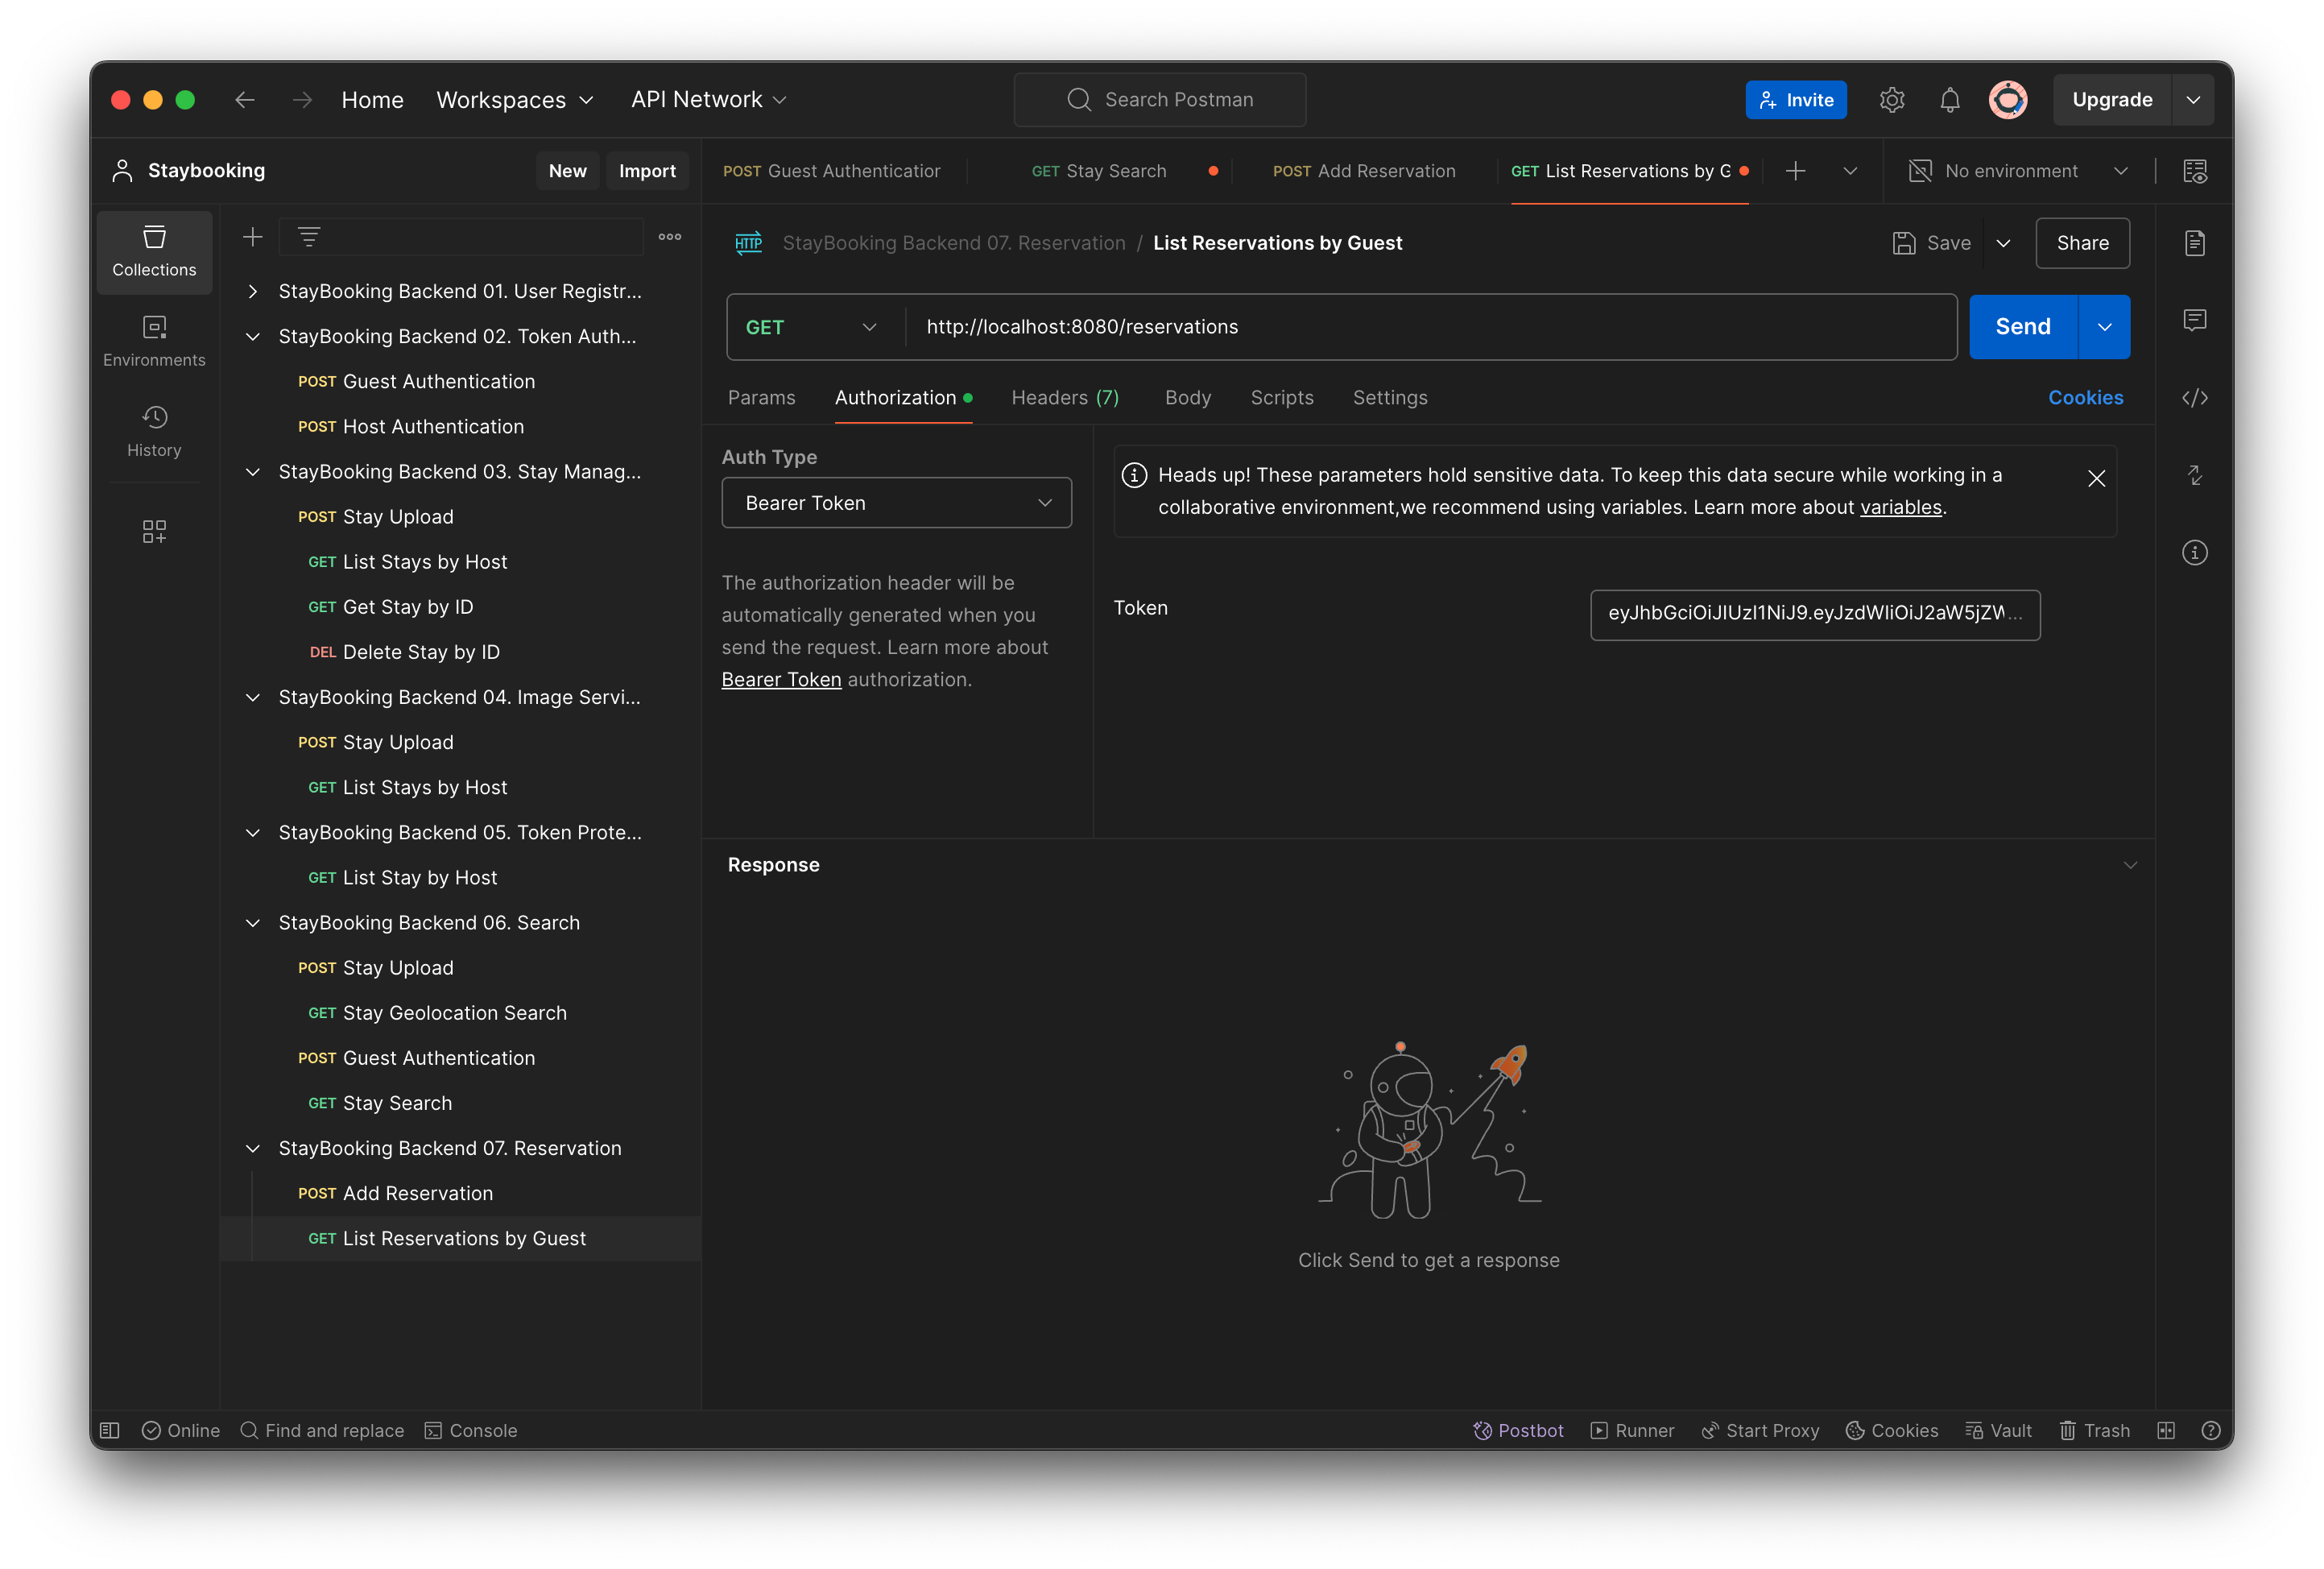This screenshot has height=1569, width=2324.
Task: Open the code snippet panel
Action: click(2196, 397)
